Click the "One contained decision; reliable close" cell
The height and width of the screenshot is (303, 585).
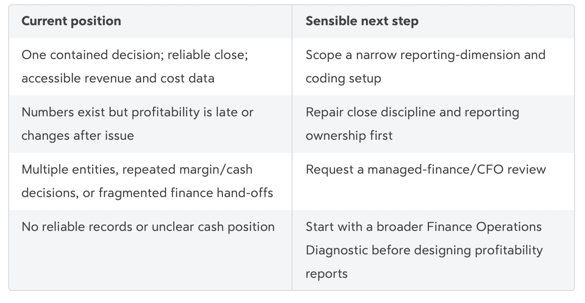tap(150, 67)
